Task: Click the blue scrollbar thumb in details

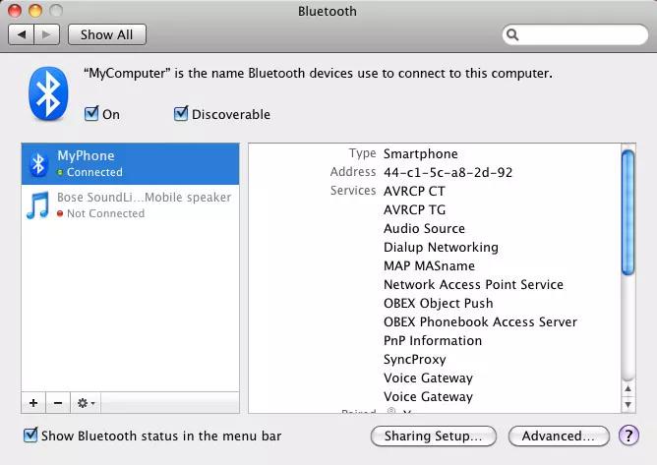Action: (627, 212)
